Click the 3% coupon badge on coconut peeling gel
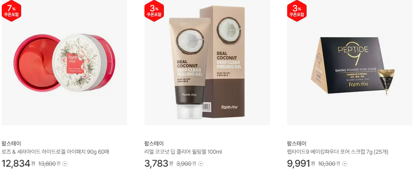 coord(154,11)
